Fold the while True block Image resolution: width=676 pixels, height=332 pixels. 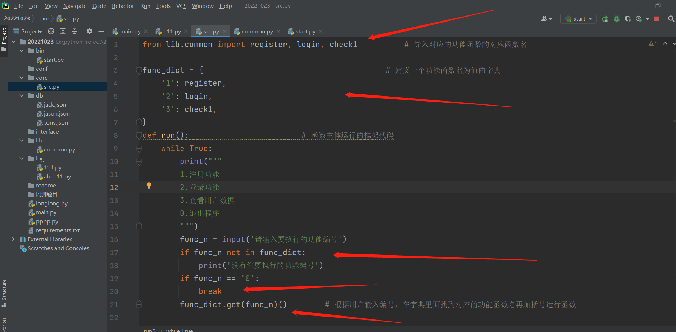[x=139, y=149]
